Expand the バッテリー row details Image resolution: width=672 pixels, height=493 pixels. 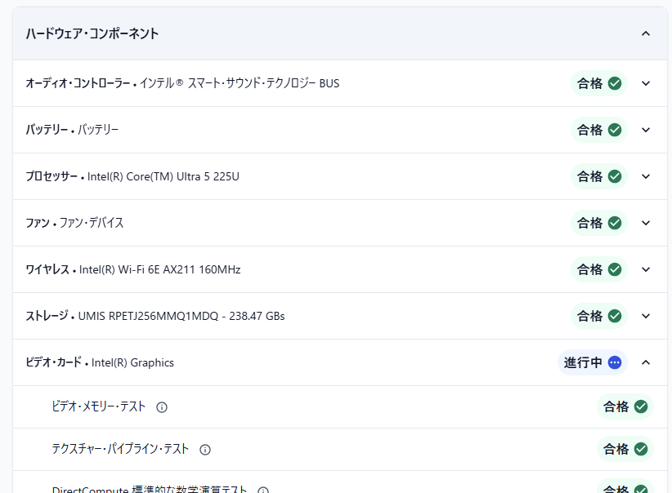click(646, 130)
